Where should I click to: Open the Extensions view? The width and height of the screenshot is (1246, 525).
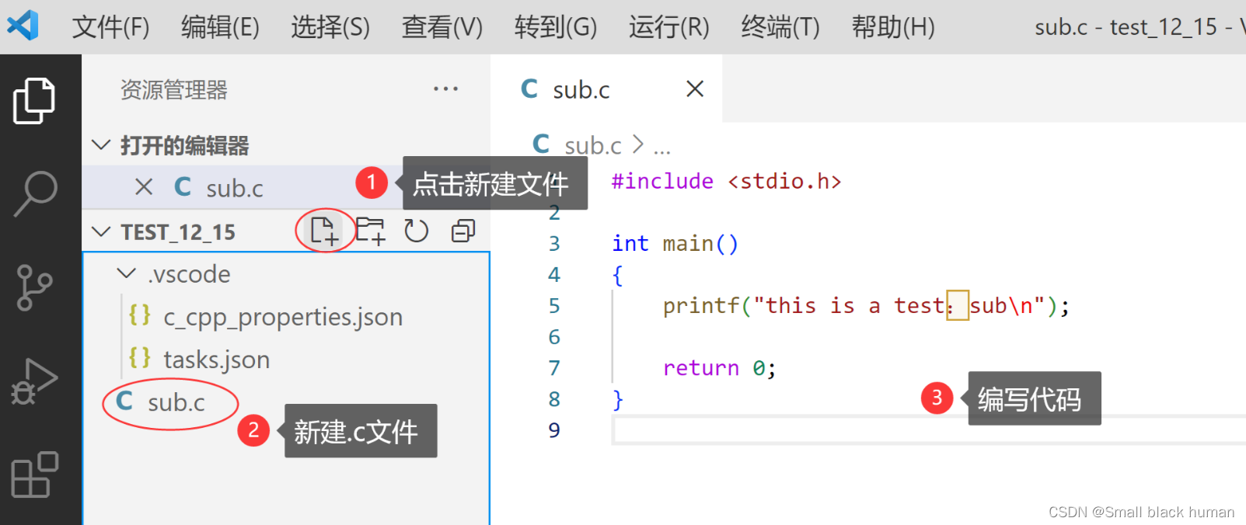click(x=35, y=475)
